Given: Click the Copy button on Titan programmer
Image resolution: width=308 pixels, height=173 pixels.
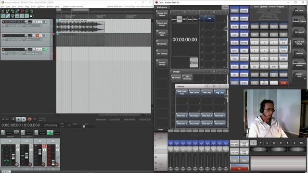Looking at the screenshot, I should [x=234, y=35].
